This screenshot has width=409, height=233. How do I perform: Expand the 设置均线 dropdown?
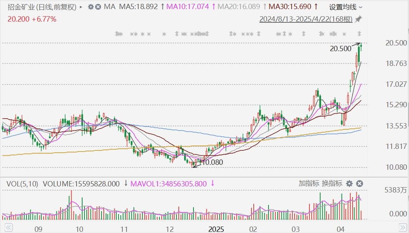click(x=346, y=7)
